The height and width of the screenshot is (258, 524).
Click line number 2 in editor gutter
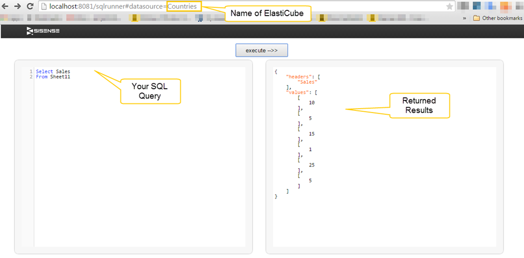pyautogui.click(x=31, y=77)
